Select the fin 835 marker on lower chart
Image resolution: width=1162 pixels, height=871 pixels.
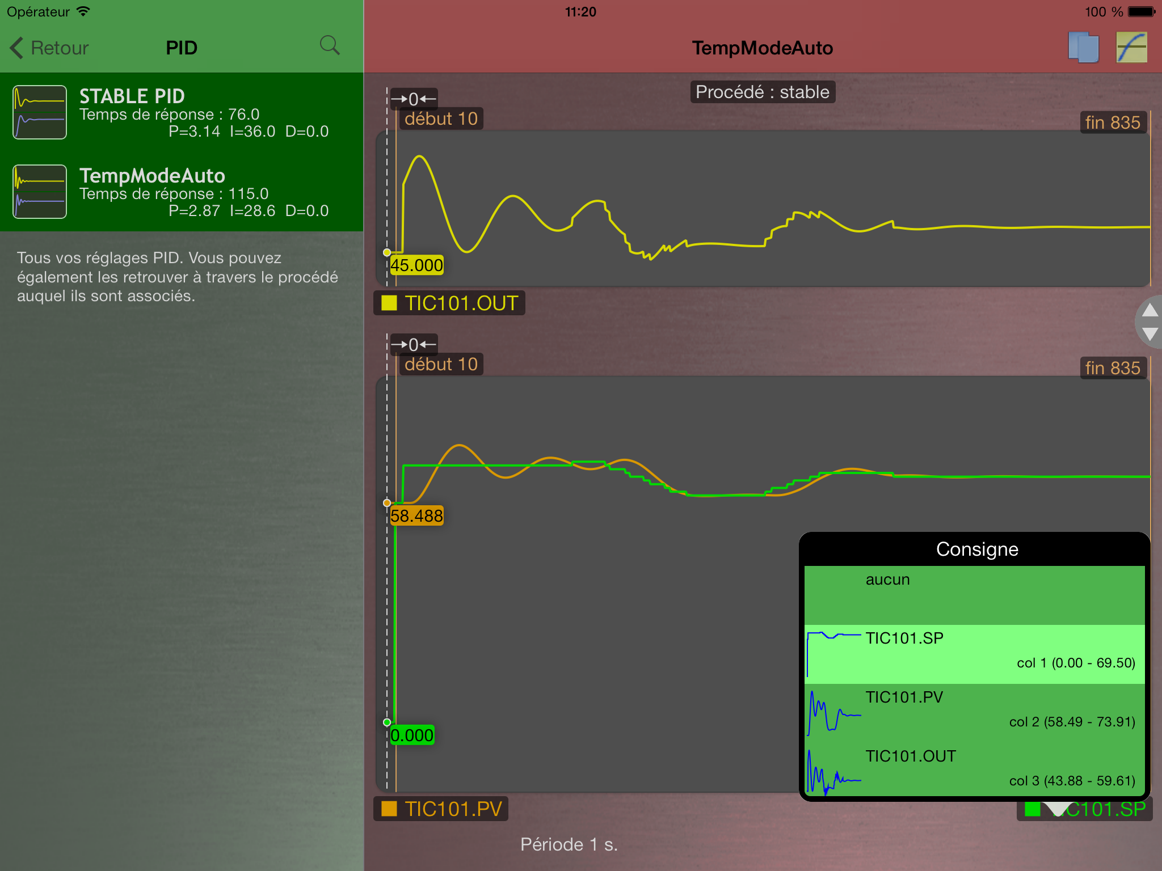1113,368
